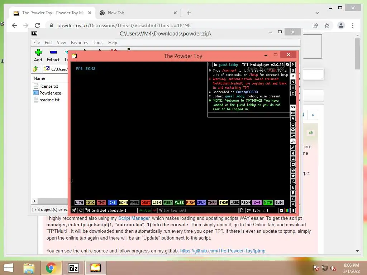Click the taskbar volume speaker icon
Image resolution: width=367 pixels, height=275 pixels.
pyautogui.click(x=333, y=268)
